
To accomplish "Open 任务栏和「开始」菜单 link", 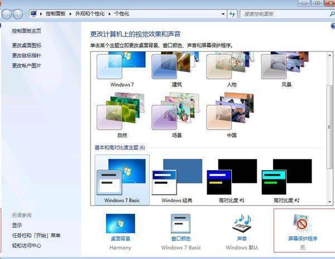I will 36,236.
